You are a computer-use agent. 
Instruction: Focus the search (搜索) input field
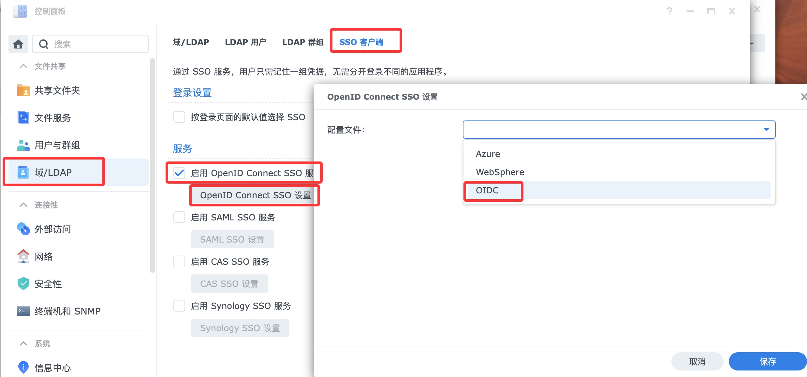pos(90,44)
